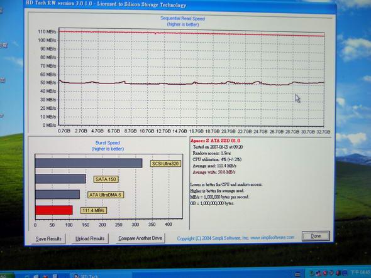Click the language bar icon on taskbar

pyautogui.click(x=297, y=274)
